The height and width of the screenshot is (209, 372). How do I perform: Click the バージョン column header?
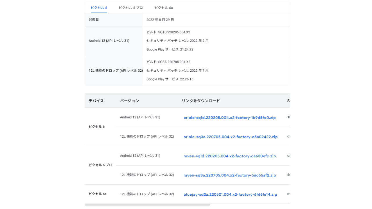pyautogui.click(x=130, y=101)
